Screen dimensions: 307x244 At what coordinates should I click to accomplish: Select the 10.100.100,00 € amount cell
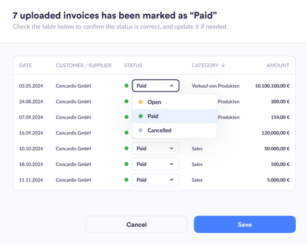point(272,86)
